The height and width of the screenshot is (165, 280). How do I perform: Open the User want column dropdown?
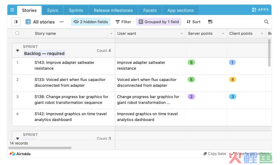182,34
